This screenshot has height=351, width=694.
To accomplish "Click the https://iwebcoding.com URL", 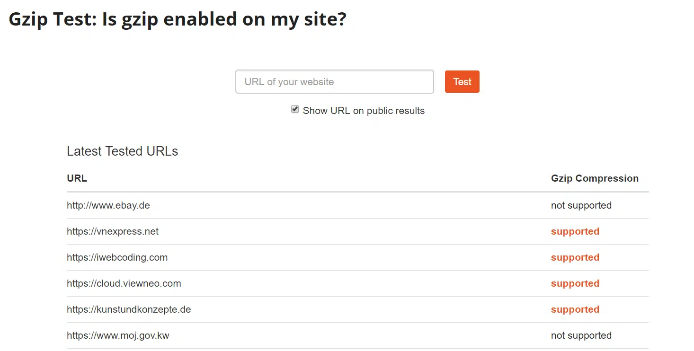I will (x=117, y=257).
